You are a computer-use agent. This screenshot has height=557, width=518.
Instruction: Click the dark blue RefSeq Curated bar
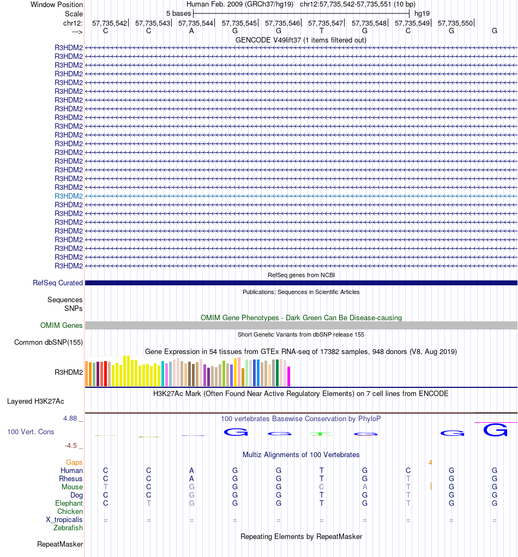tap(301, 283)
